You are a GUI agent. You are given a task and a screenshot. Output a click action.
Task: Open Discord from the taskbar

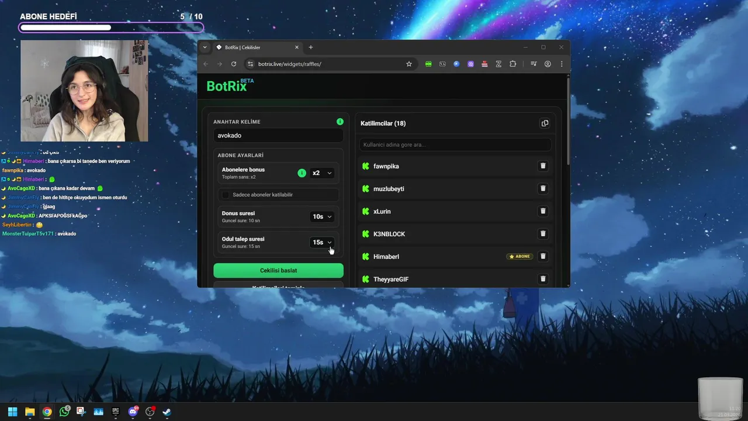(133, 412)
